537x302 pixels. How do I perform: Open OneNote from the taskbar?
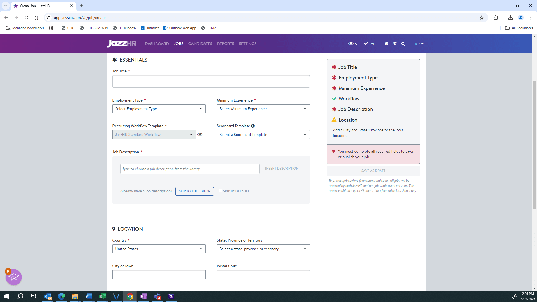tap(144, 296)
